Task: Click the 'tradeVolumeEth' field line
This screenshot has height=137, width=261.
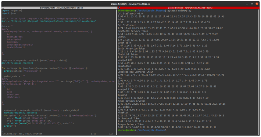Action: pos(16,47)
